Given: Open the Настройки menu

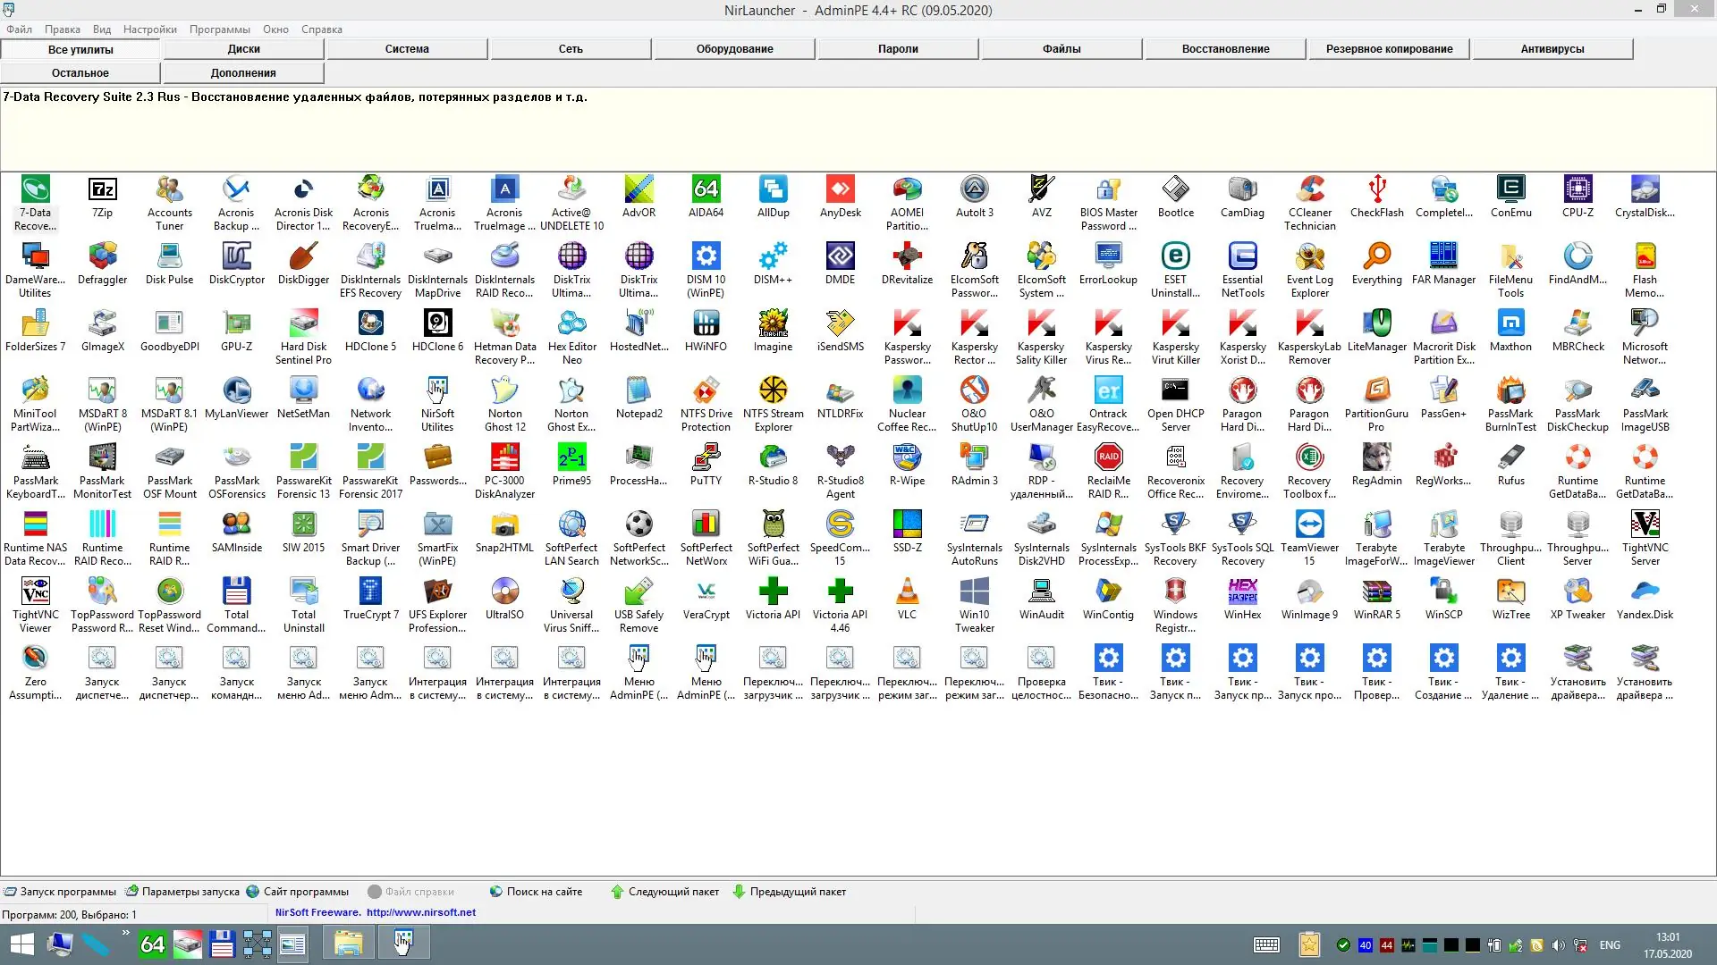Looking at the screenshot, I should click(x=149, y=29).
